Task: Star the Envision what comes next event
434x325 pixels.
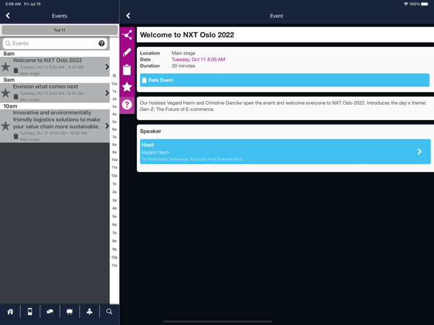Action: 5,93
